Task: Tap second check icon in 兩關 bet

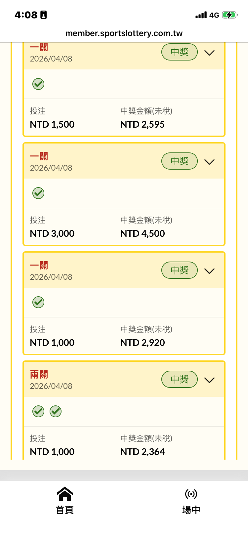Action: [x=56, y=411]
